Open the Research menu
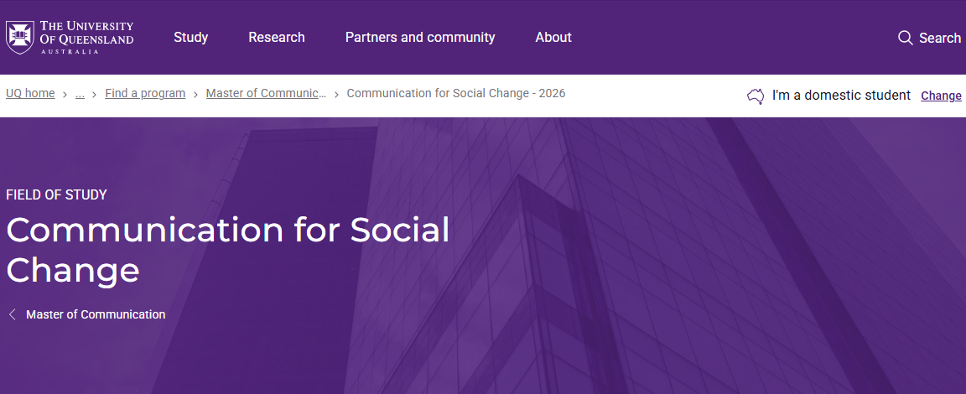 coord(277,37)
